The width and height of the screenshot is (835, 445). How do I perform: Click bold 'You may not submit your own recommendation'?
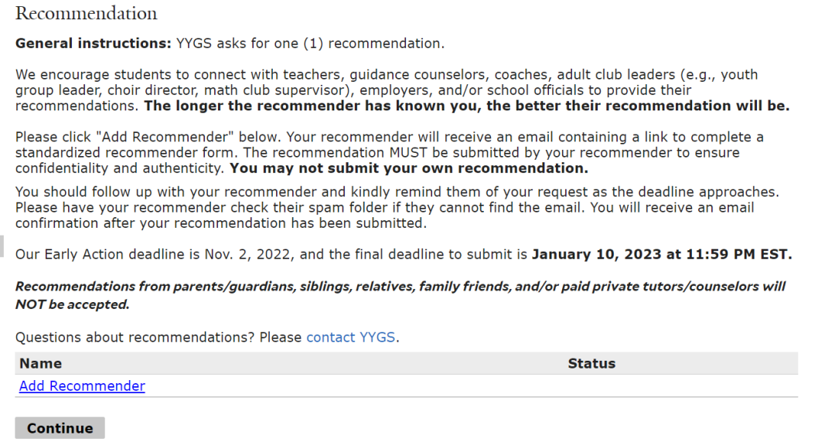[408, 168]
